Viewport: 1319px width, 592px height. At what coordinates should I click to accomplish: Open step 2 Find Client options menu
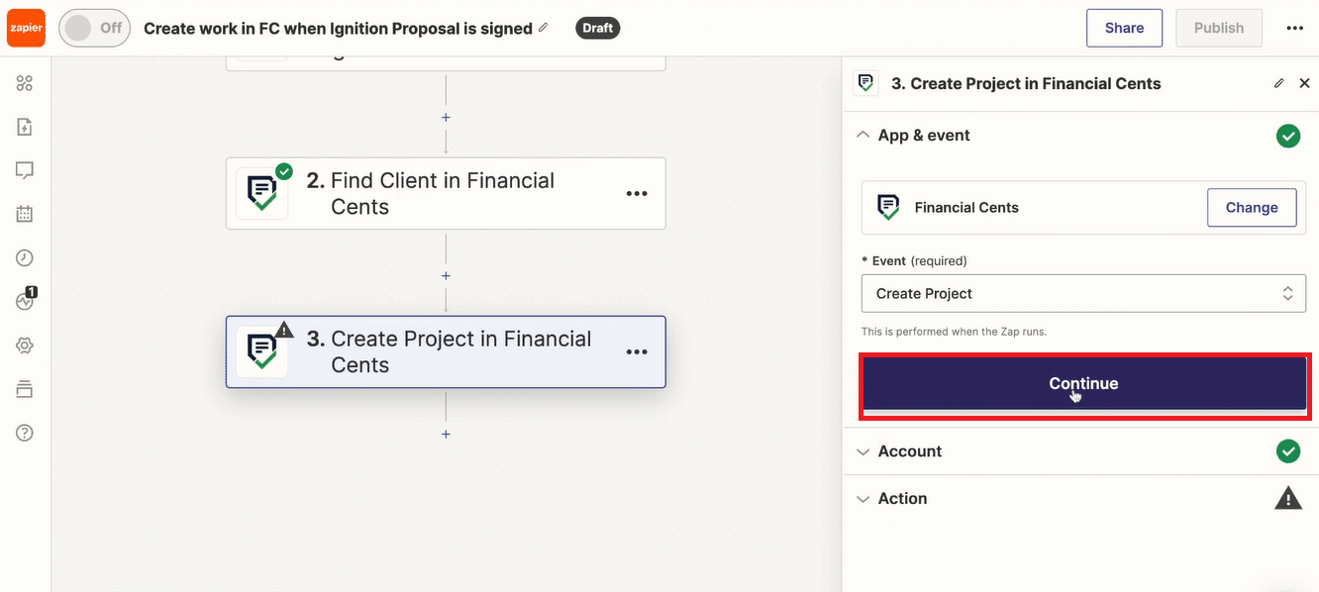[x=637, y=194]
